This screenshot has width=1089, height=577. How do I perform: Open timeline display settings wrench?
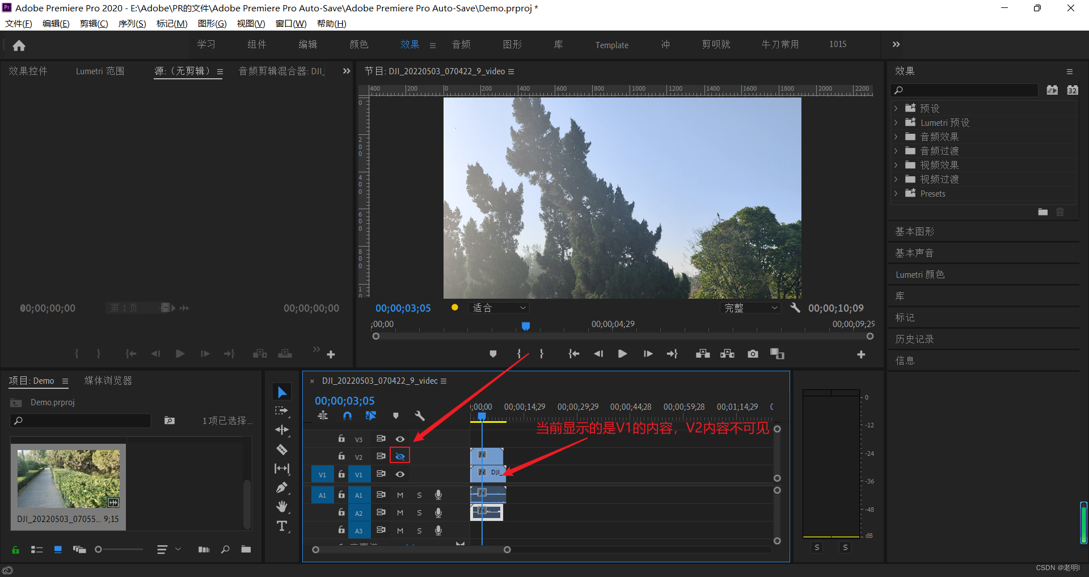click(x=420, y=416)
